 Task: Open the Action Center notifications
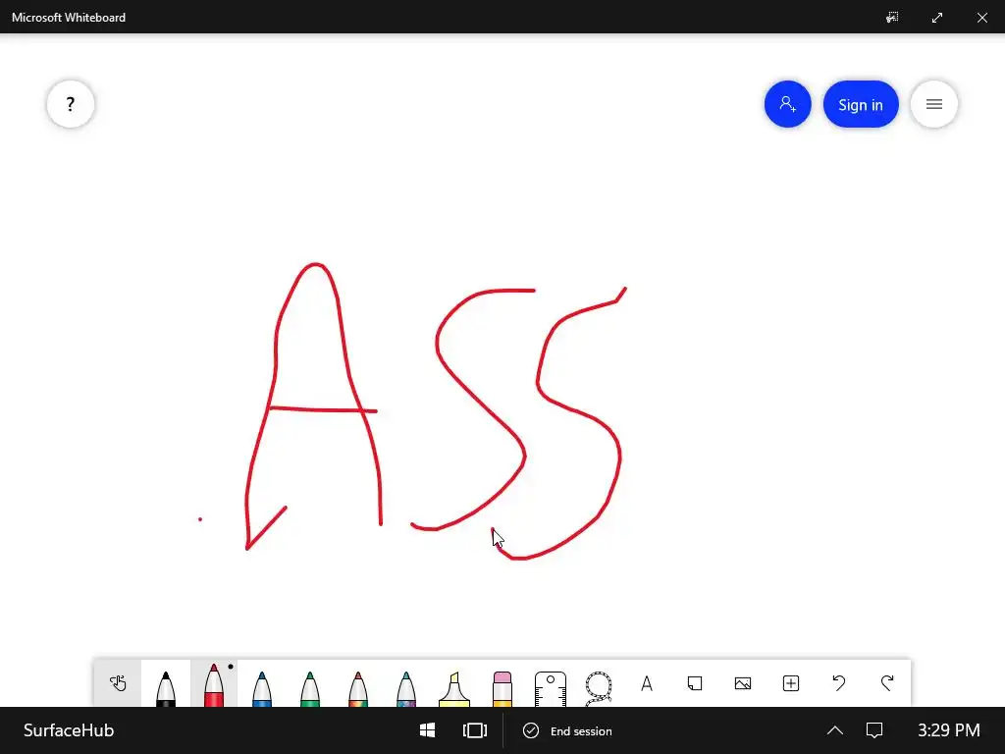point(874,730)
